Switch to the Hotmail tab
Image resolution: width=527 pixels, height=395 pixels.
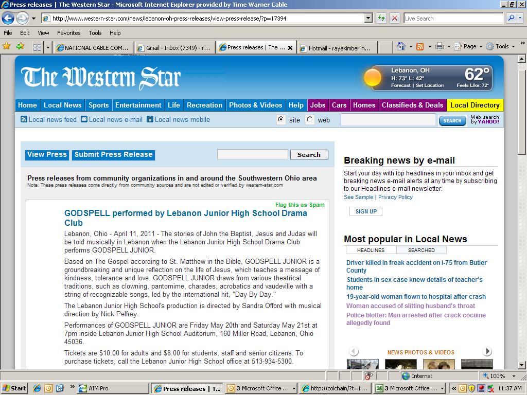[x=338, y=48]
